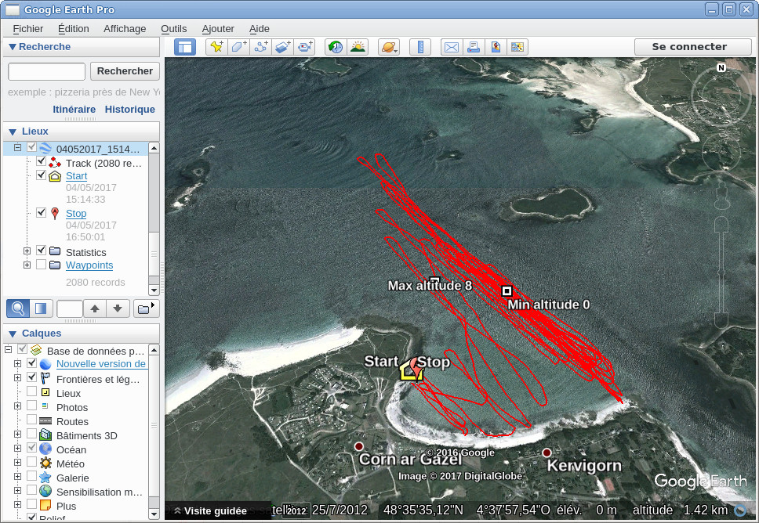Toggle the Statistics folder checkbox
The image size is (759, 523).
pos(41,250)
